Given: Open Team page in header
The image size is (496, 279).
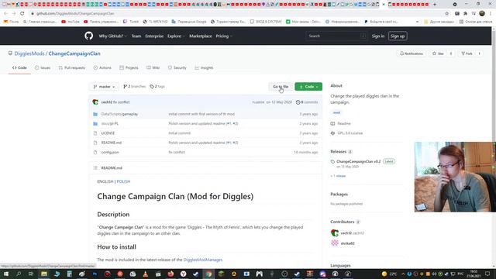Looking at the screenshot, I should [x=136, y=36].
